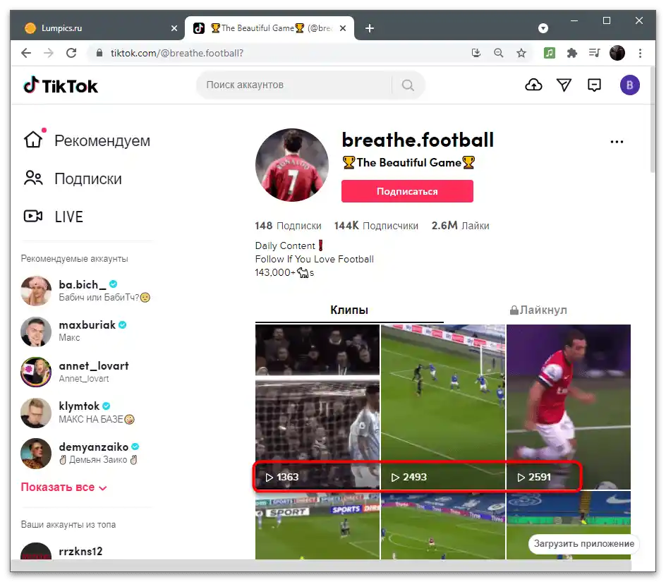Open the video with 2591 views

coord(569,407)
